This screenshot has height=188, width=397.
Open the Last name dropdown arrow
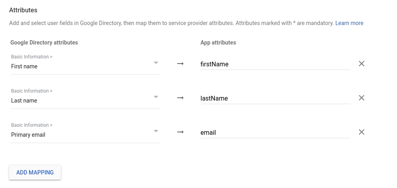click(156, 97)
